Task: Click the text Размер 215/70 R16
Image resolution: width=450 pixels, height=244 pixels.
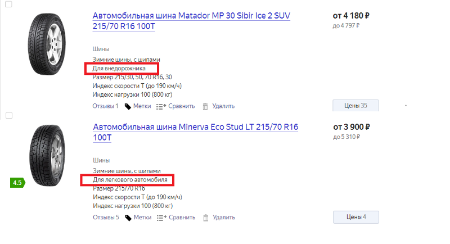Action: [119, 188]
